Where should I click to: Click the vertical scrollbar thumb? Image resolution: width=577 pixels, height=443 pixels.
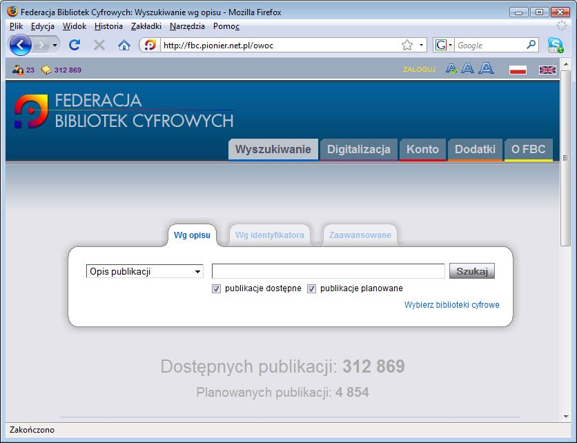(x=565, y=158)
